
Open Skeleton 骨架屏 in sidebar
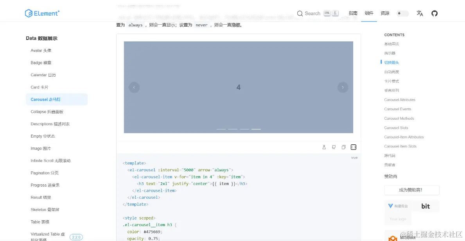click(x=45, y=210)
